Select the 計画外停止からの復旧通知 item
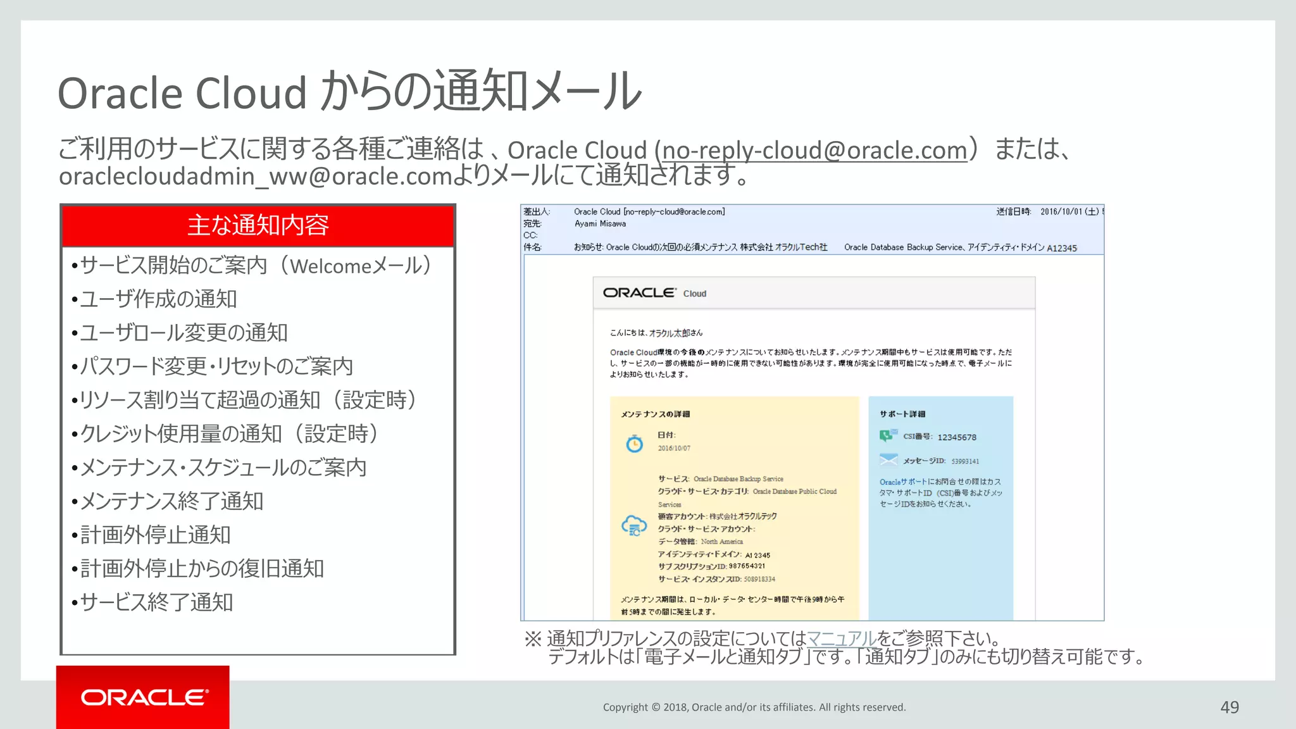The width and height of the screenshot is (1296, 729). (198, 568)
